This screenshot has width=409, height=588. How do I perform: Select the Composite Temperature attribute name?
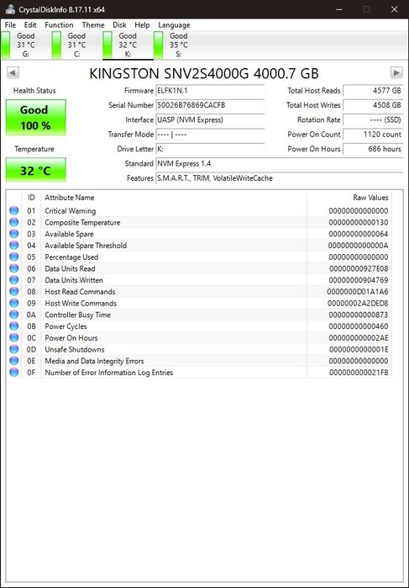pos(82,222)
